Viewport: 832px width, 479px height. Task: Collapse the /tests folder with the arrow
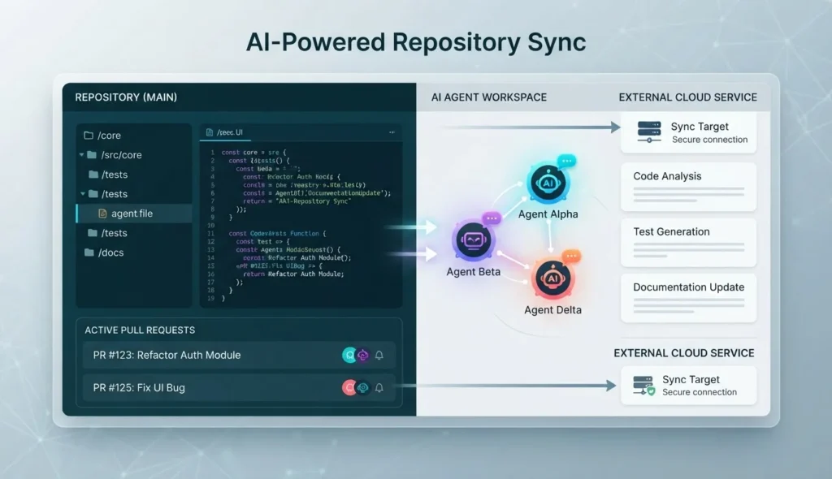point(83,194)
